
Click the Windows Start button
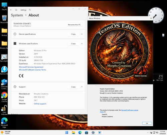click(67, 133)
